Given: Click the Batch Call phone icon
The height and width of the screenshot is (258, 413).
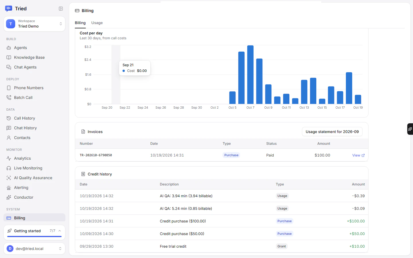Looking at the screenshot, I should click(9, 97).
